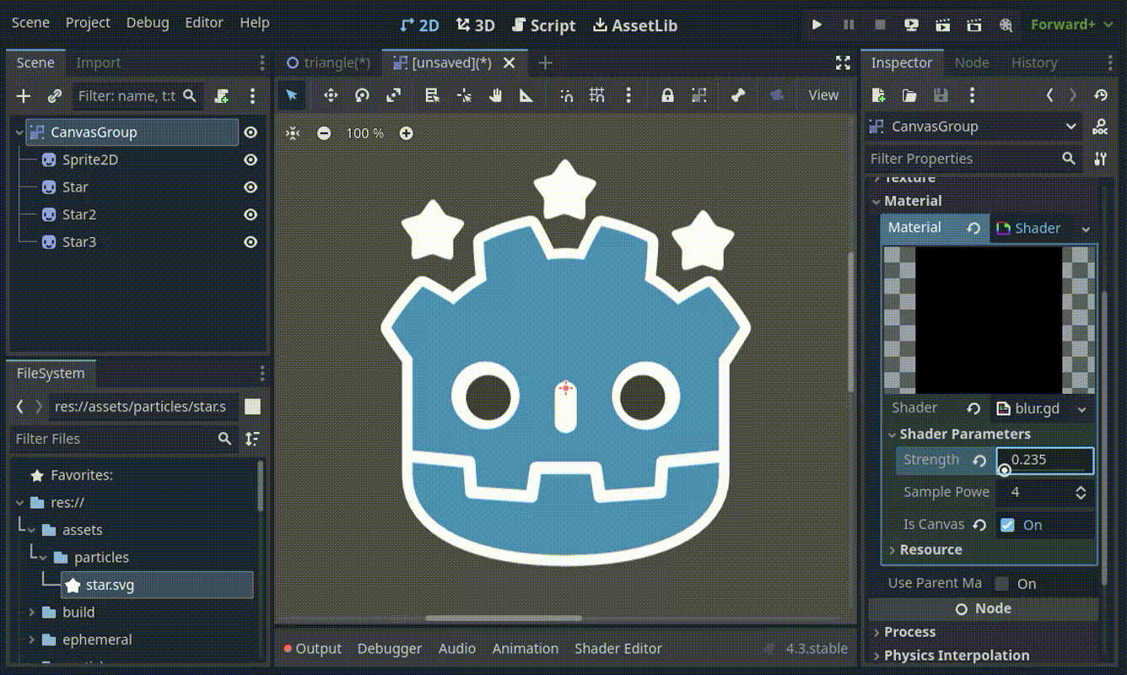This screenshot has width=1127, height=675.
Task: Open the Project menu
Action: click(88, 23)
